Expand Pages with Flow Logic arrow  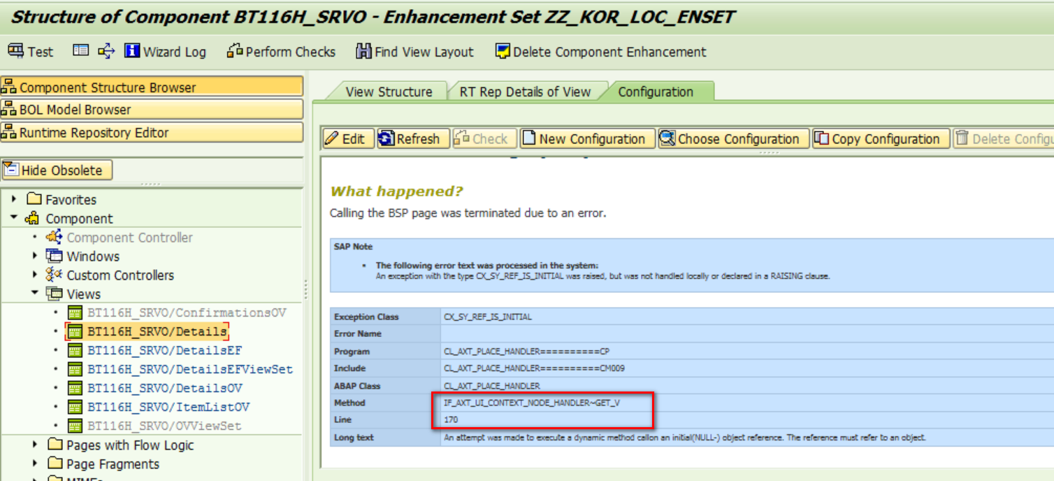(x=35, y=445)
